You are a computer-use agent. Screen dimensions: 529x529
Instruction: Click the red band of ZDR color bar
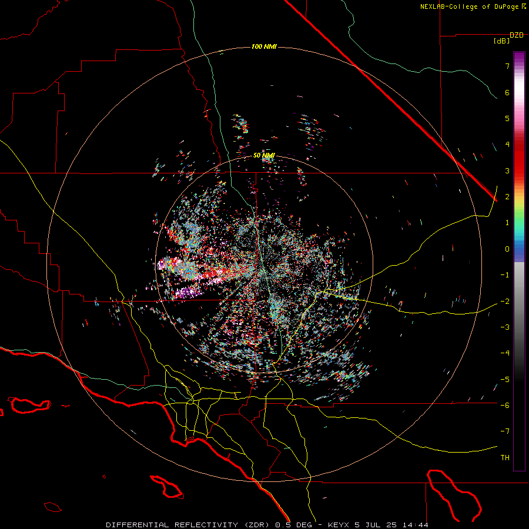(519, 157)
